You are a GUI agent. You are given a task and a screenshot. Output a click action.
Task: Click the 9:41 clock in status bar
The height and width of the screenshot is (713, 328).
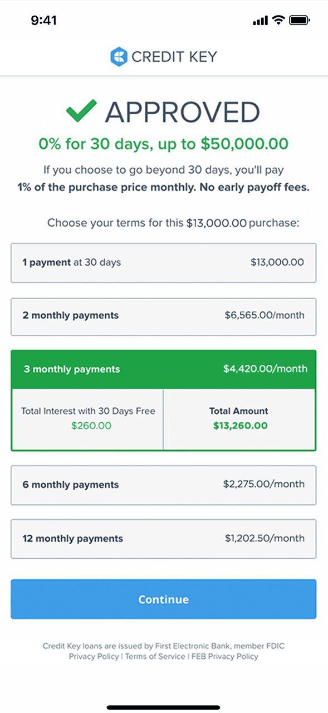(43, 19)
